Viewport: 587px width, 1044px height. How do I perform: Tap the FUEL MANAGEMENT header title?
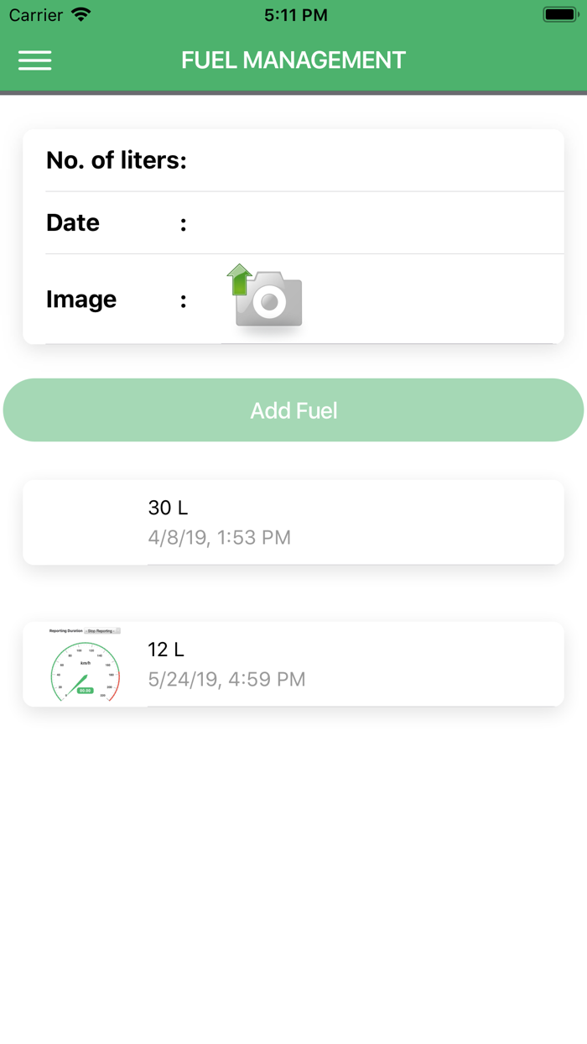(x=293, y=60)
